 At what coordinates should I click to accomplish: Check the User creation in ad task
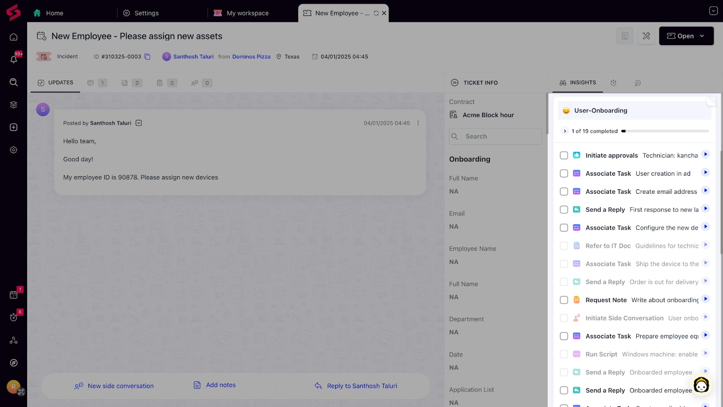[x=564, y=173]
